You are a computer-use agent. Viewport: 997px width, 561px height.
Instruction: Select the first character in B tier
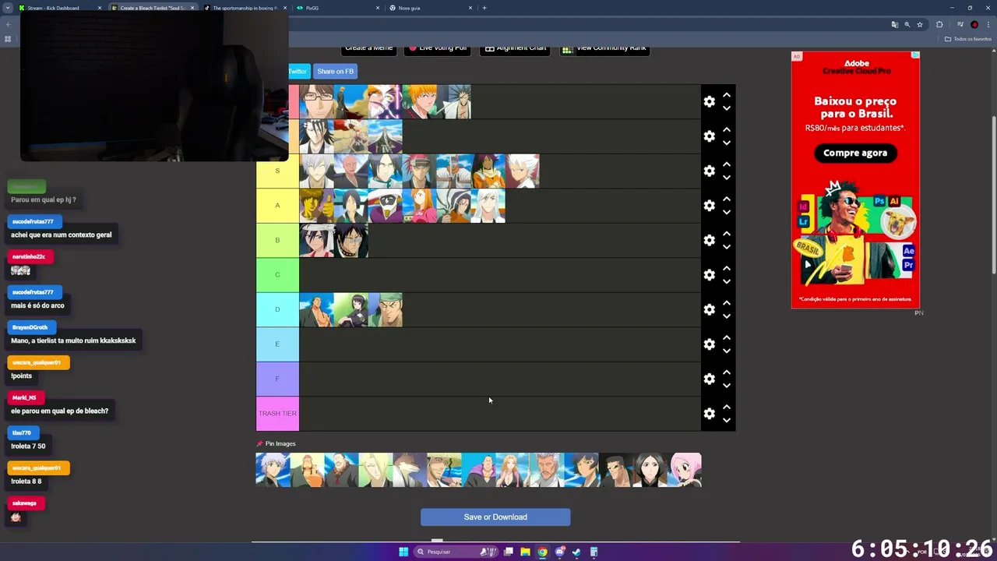(x=316, y=240)
